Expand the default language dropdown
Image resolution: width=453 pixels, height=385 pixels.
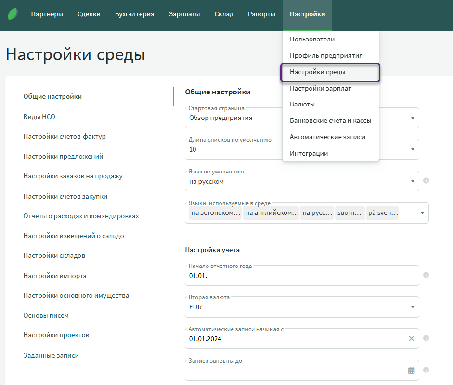(413, 181)
